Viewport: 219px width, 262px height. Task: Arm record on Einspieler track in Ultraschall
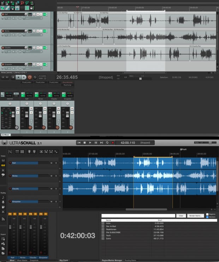[x=10, y=202]
